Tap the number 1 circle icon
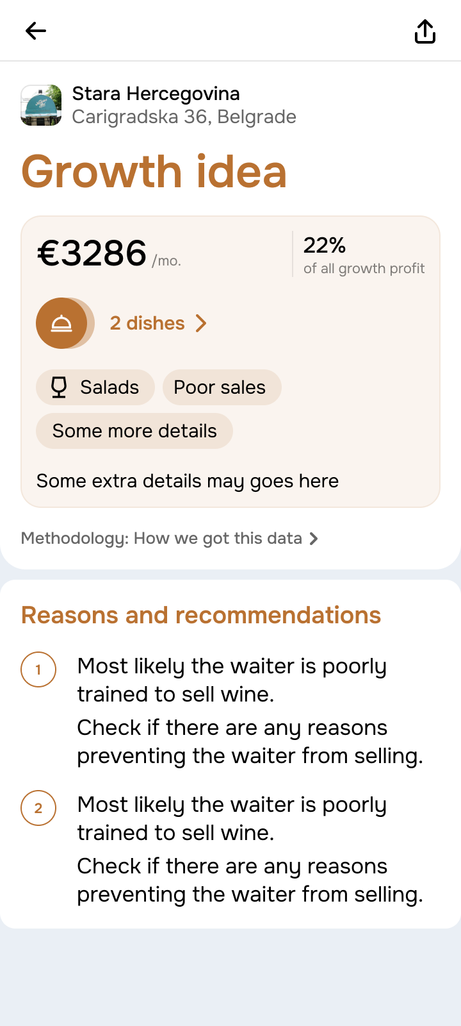Image resolution: width=461 pixels, height=1026 pixels. pyautogui.click(x=38, y=669)
